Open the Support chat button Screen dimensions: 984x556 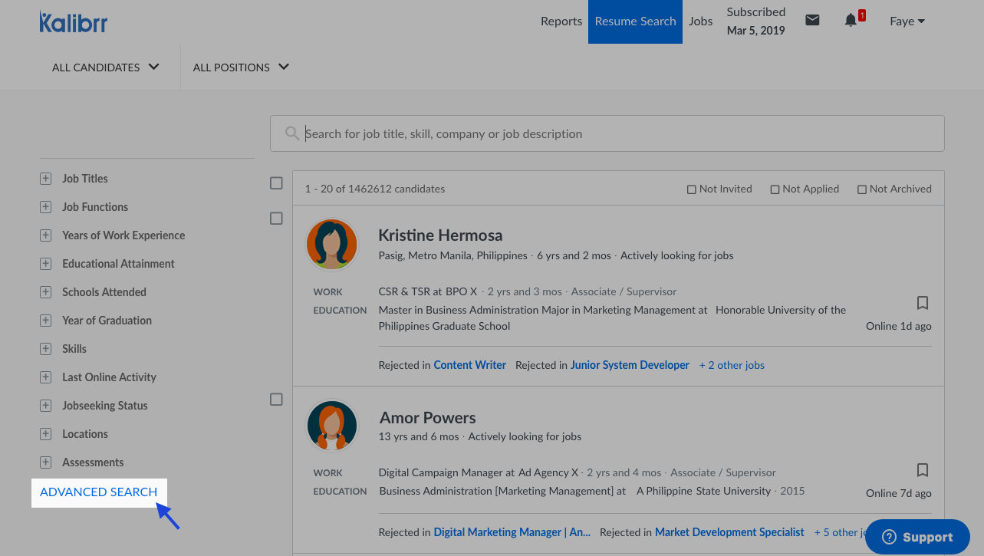pyautogui.click(x=917, y=537)
